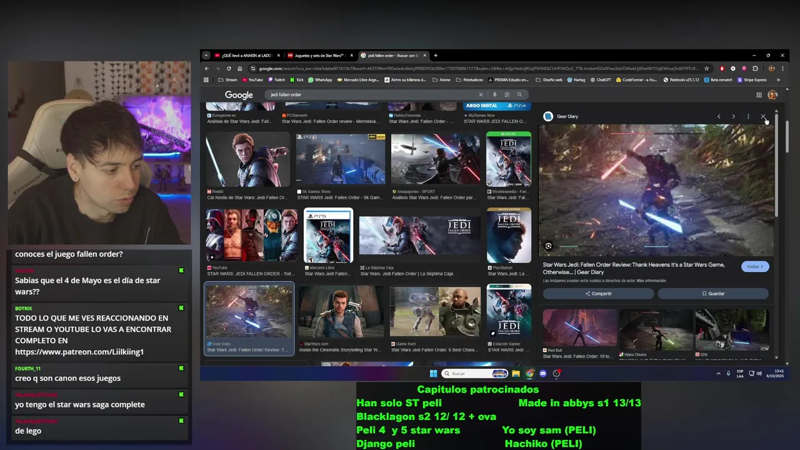The image size is (800, 450).
Task: Click the Lens icon on the preview image
Action: [548, 246]
